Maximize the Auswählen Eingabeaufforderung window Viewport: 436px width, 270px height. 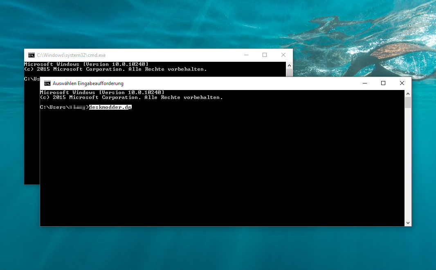(x=383, y=83)
